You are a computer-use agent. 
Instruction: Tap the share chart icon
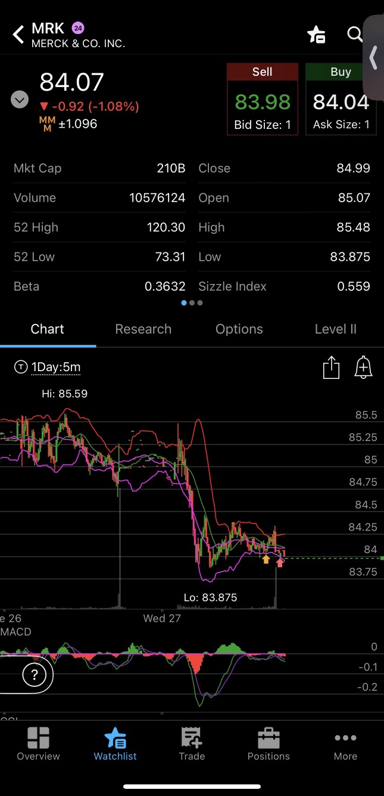point(331,367)
